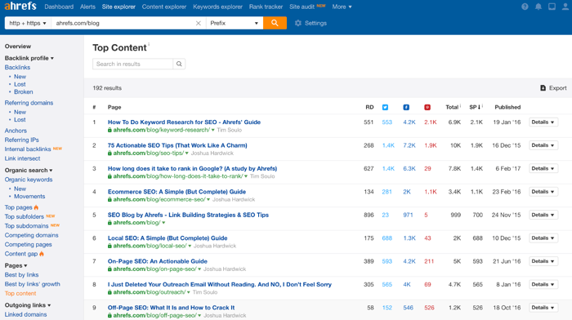Open Details dropdown for Local SEO row

543,238
